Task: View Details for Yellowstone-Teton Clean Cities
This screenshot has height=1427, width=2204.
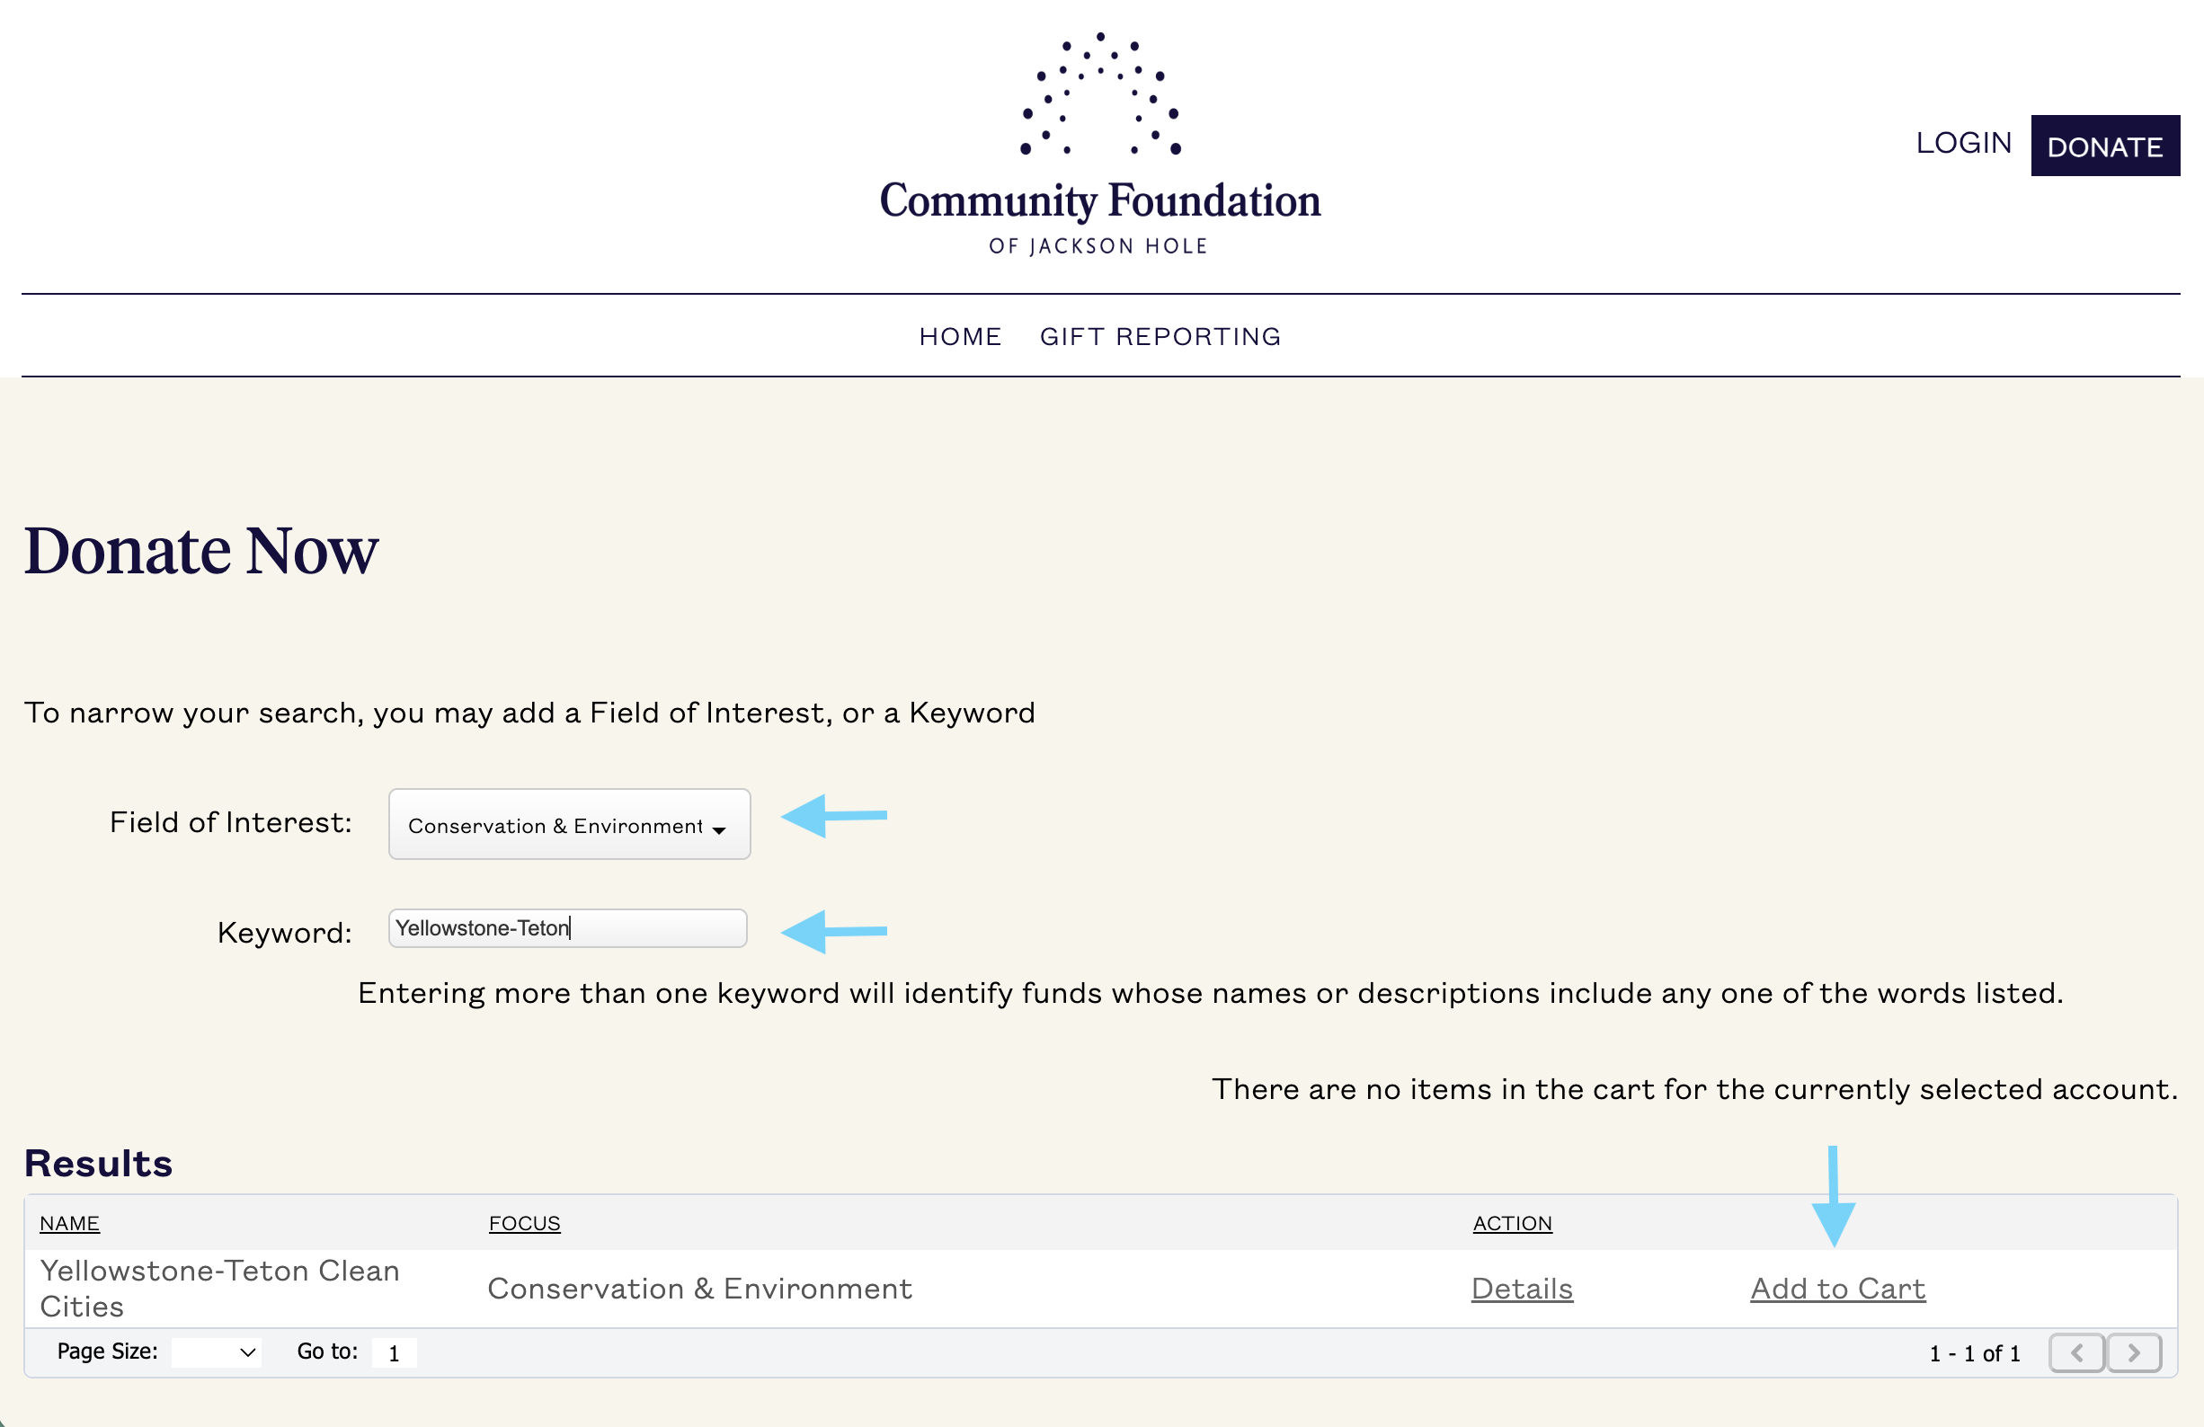Action: point(1522,1288)
